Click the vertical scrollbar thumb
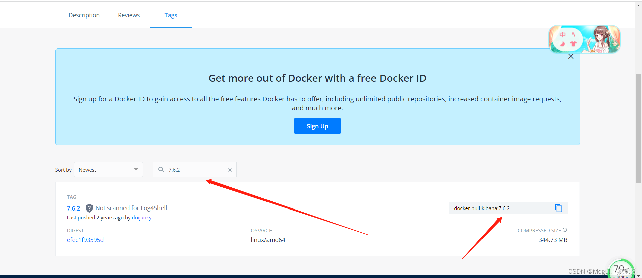 pos(638,129)
